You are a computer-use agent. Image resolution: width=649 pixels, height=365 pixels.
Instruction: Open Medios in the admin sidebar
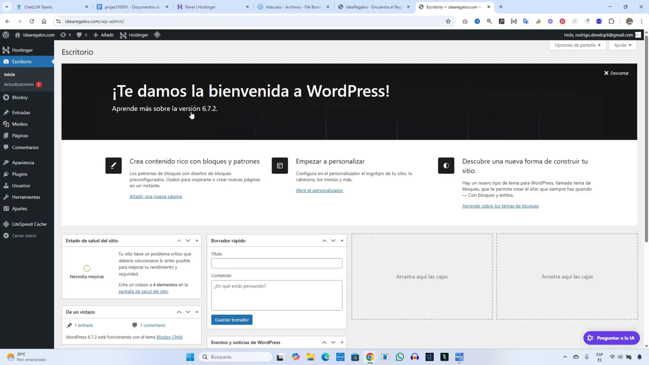pos(20,124)
